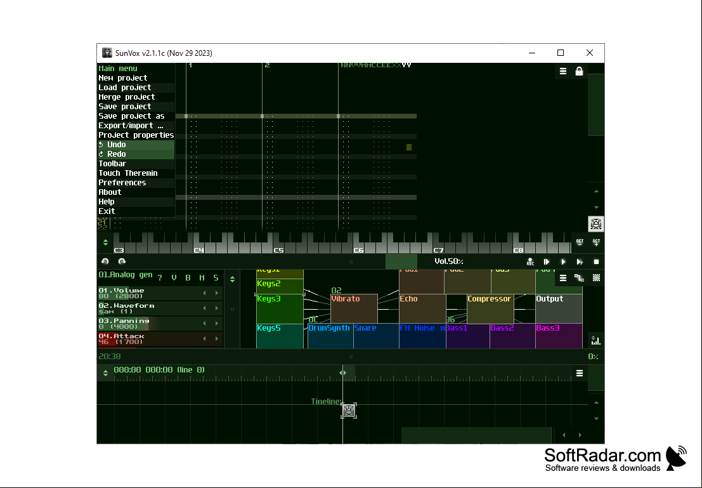Choose Exit from Main menu
702x488 pixels.
pyautogui.click(x=136, y=211)
